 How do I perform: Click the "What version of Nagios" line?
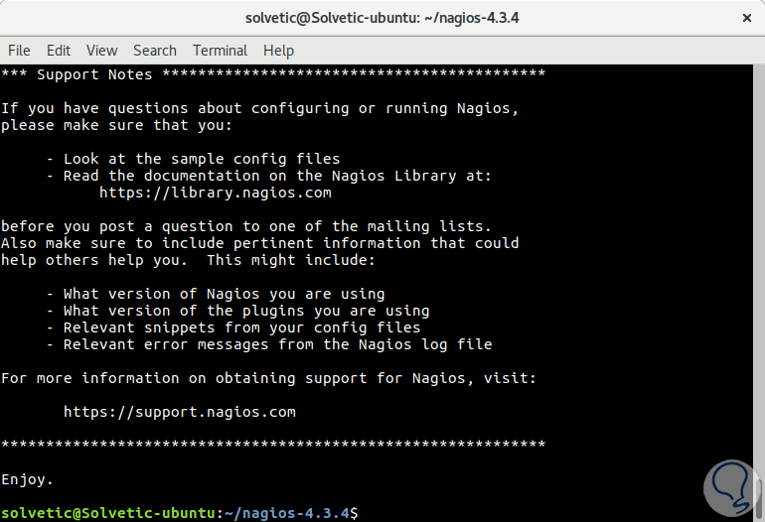(x=224, y=294)
